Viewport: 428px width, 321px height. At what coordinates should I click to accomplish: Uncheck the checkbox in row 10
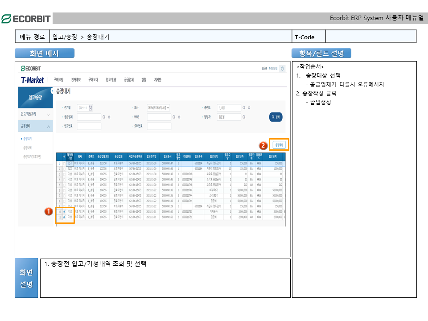[65, 212]
